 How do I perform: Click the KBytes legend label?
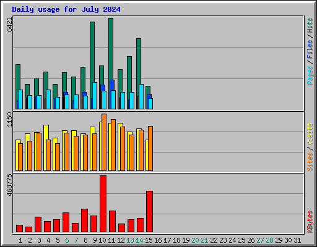pos(310,222)
